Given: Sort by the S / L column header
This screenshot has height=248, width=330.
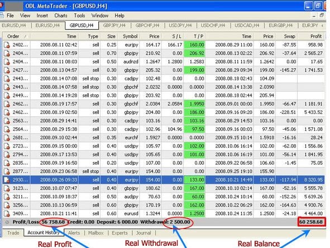Looking at the screenshot, I should tap(173, 36).
